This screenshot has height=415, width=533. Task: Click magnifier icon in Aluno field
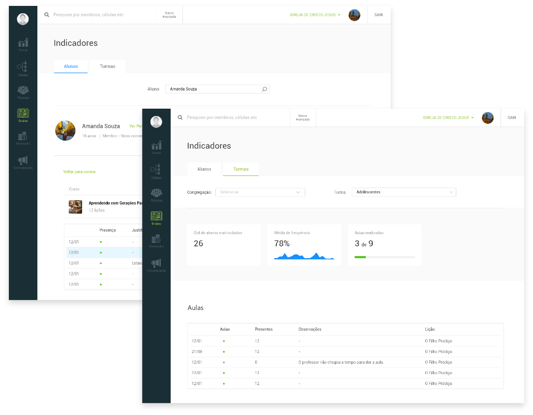[265, 89]
